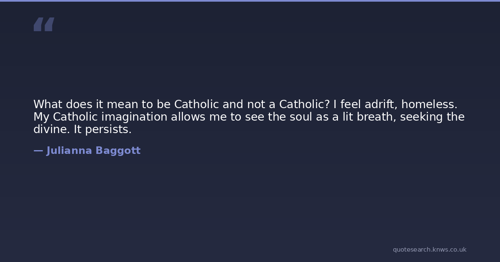
Task: Open the quotesearch.knws.co.uk link
Action: (x=429, y=250)
